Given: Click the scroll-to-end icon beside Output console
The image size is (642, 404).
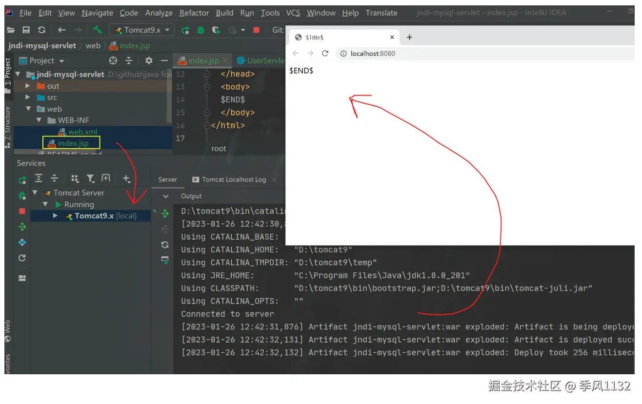Looking at the screenshot, I should pyautogui.click(x=165, y=260).
